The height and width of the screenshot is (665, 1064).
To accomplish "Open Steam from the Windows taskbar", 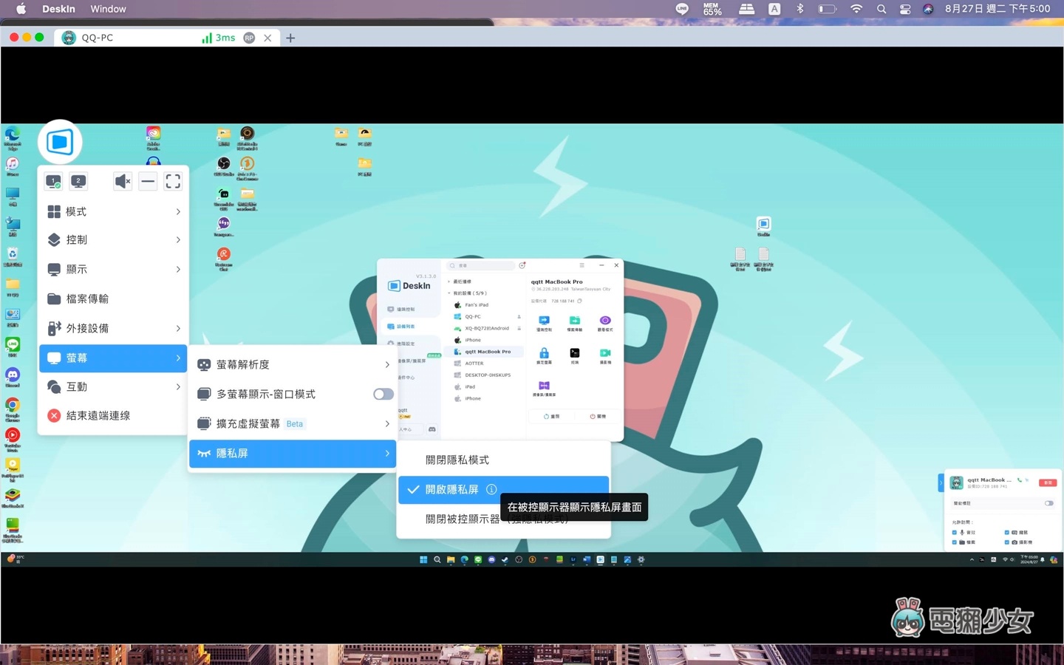I will 505,559.
